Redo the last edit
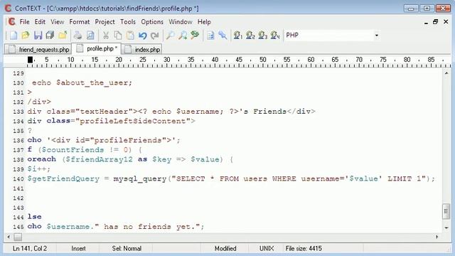Image resolution: width=455 pixels, height=256 pixels. click(155, 36)
